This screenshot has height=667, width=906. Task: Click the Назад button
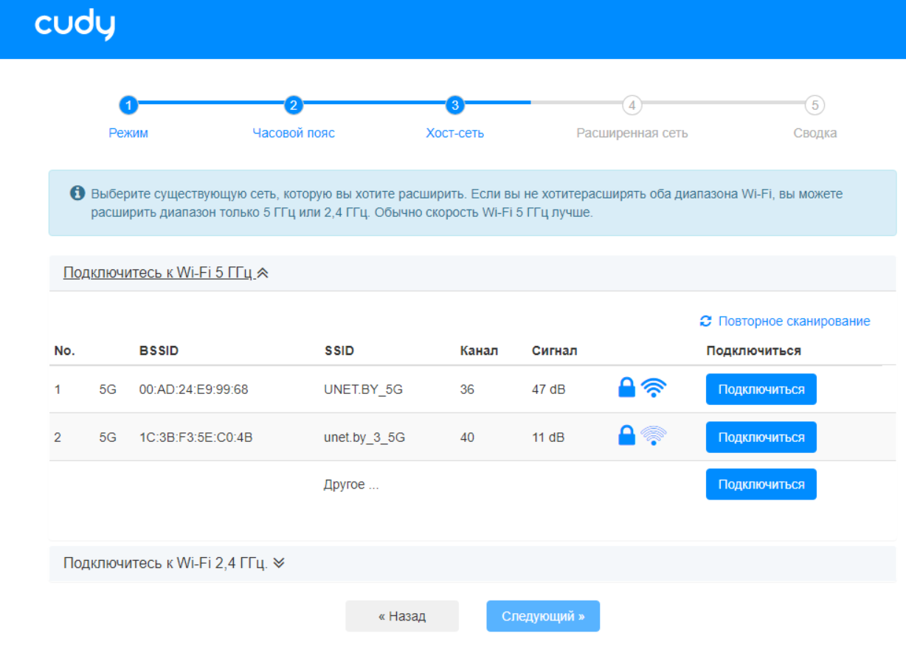402,616
